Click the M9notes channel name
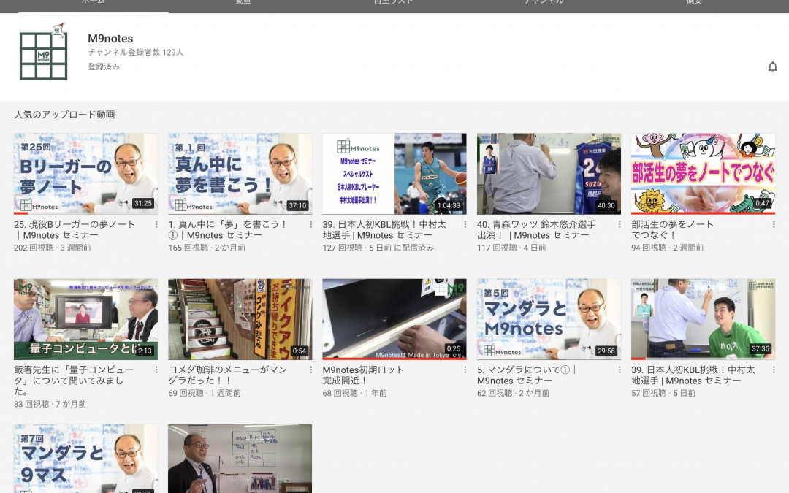This screenshot has height=493, width=789. click(110, 39)
